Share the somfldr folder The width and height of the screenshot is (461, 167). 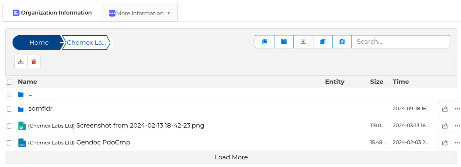click(x=444, y=109)
